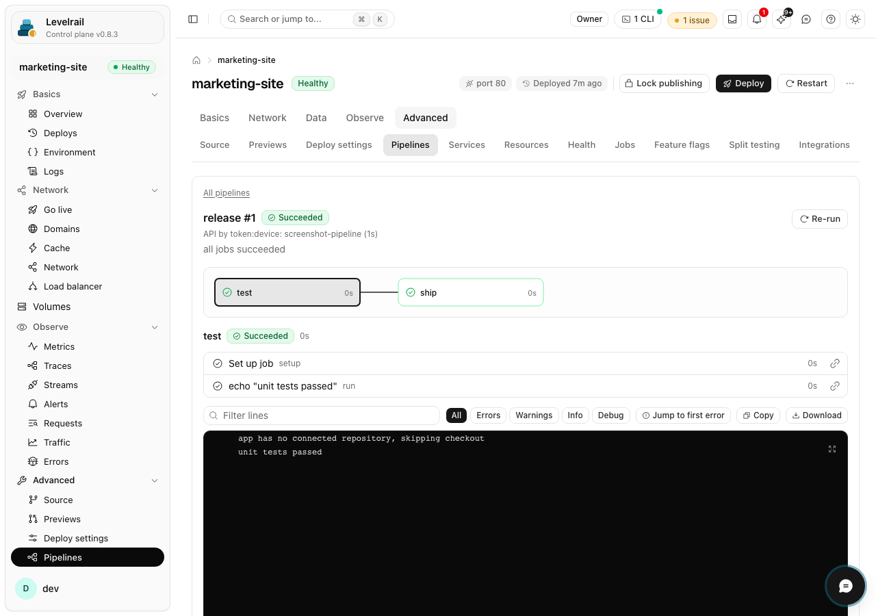Click the Search or jump to field
This screenshot has height=616, width=876.
[307, 19]
